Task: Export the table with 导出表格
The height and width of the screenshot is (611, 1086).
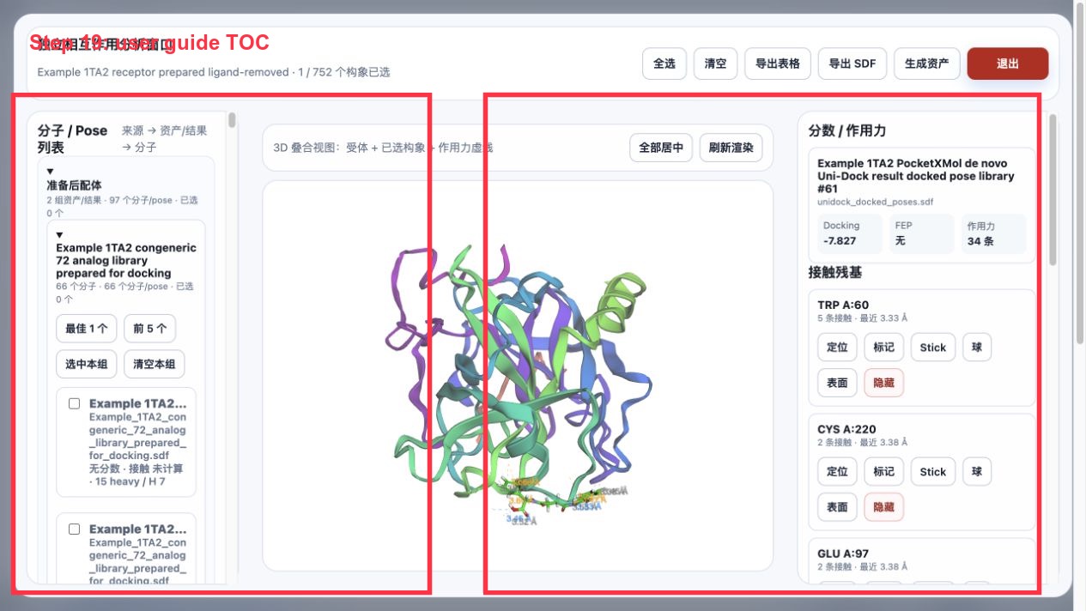Action: [x=778, y=64]
